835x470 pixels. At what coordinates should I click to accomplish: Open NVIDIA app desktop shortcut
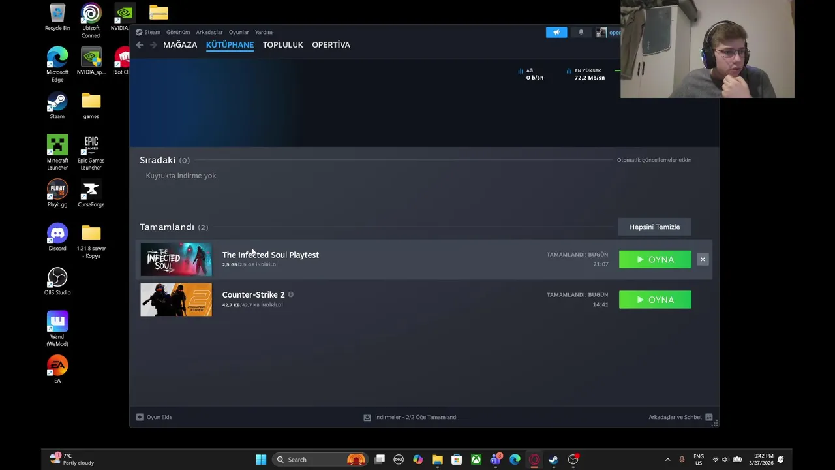coord(91,61)
